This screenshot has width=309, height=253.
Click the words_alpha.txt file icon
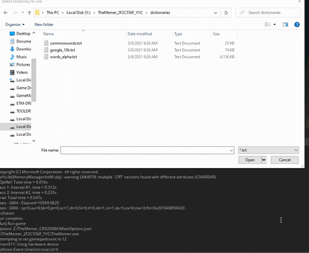(46, 57)
